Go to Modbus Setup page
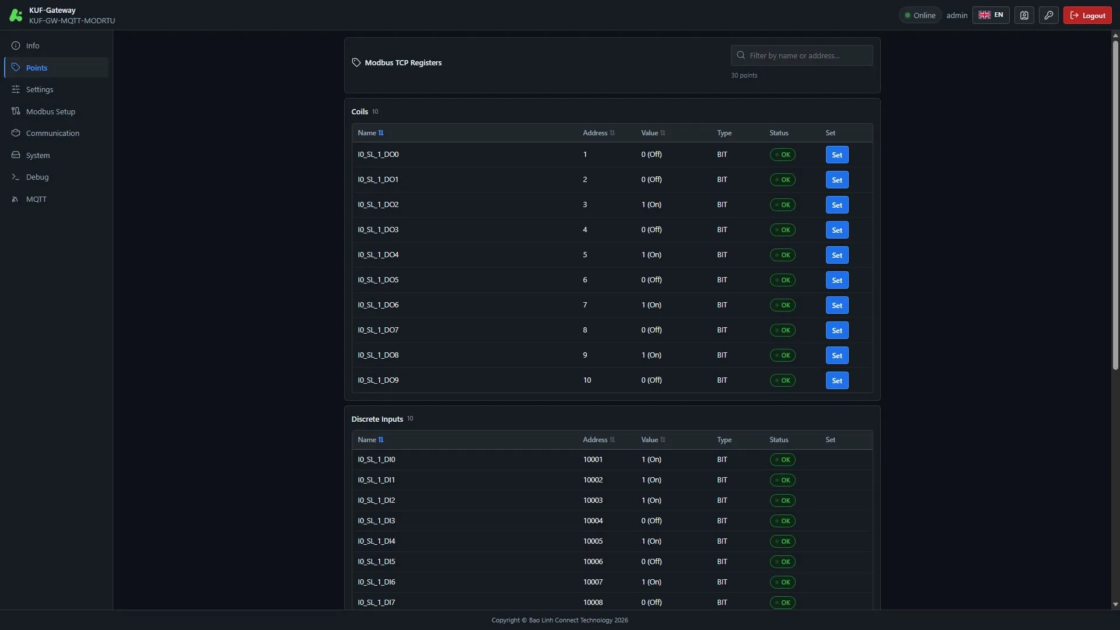 pos(56,111)
